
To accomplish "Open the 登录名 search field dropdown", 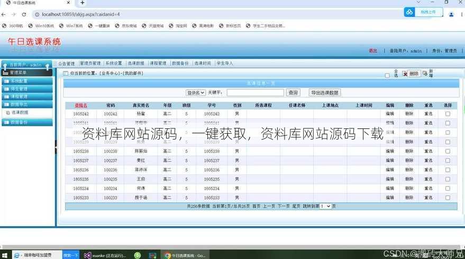I will pos(195,92).
